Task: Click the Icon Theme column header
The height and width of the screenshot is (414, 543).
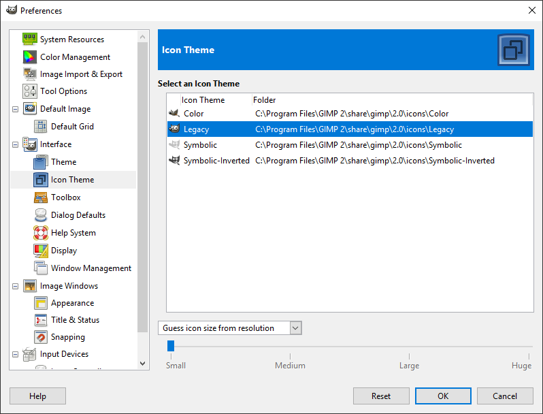Action: [203, 100]
